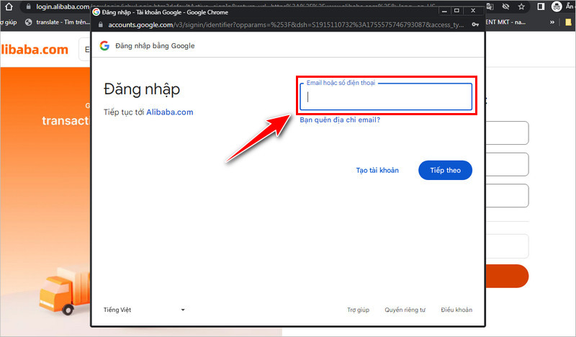Open the yellow bookmarks folder icon
Viewport: 576px width, 337px height.
pos(568,22)
